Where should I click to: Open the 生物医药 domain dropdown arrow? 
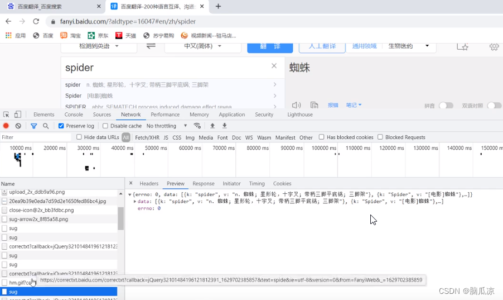pos(427,46)
